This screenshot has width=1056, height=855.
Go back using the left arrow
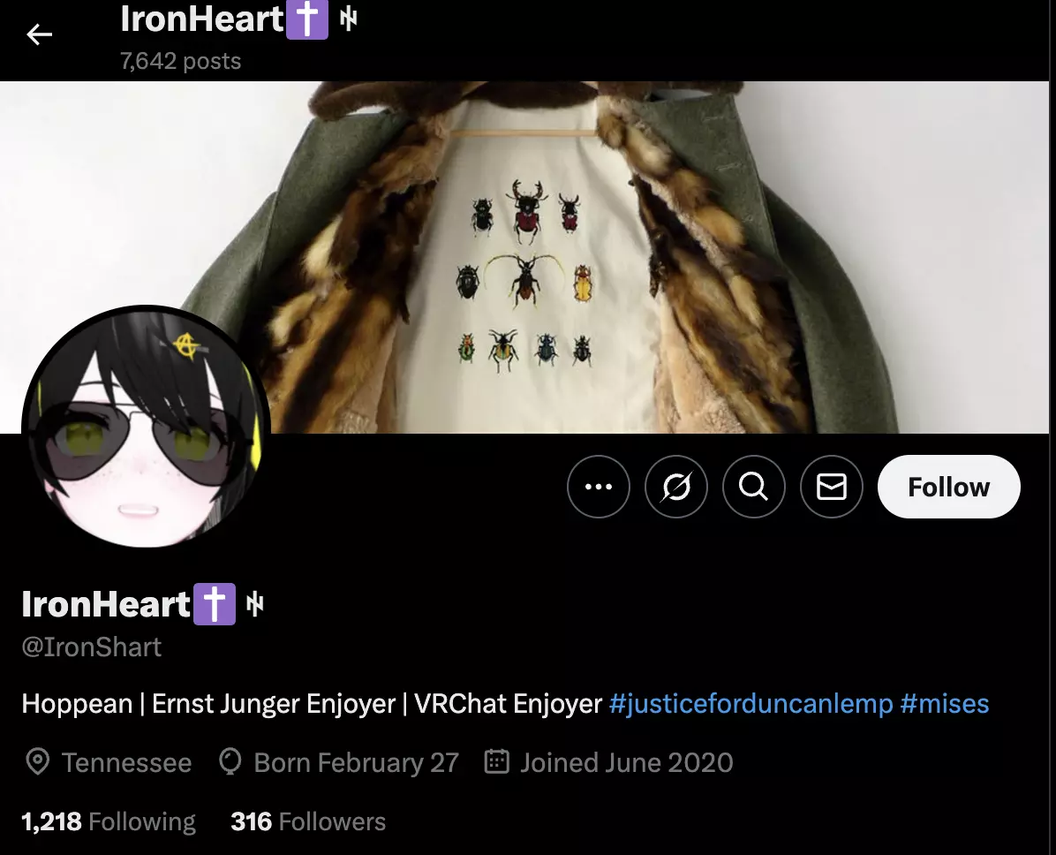click(x=39, y=34)
